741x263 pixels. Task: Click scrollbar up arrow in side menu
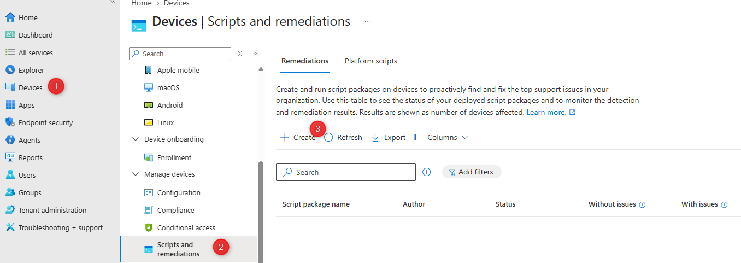pyautogui.click(x=261, y=69)
